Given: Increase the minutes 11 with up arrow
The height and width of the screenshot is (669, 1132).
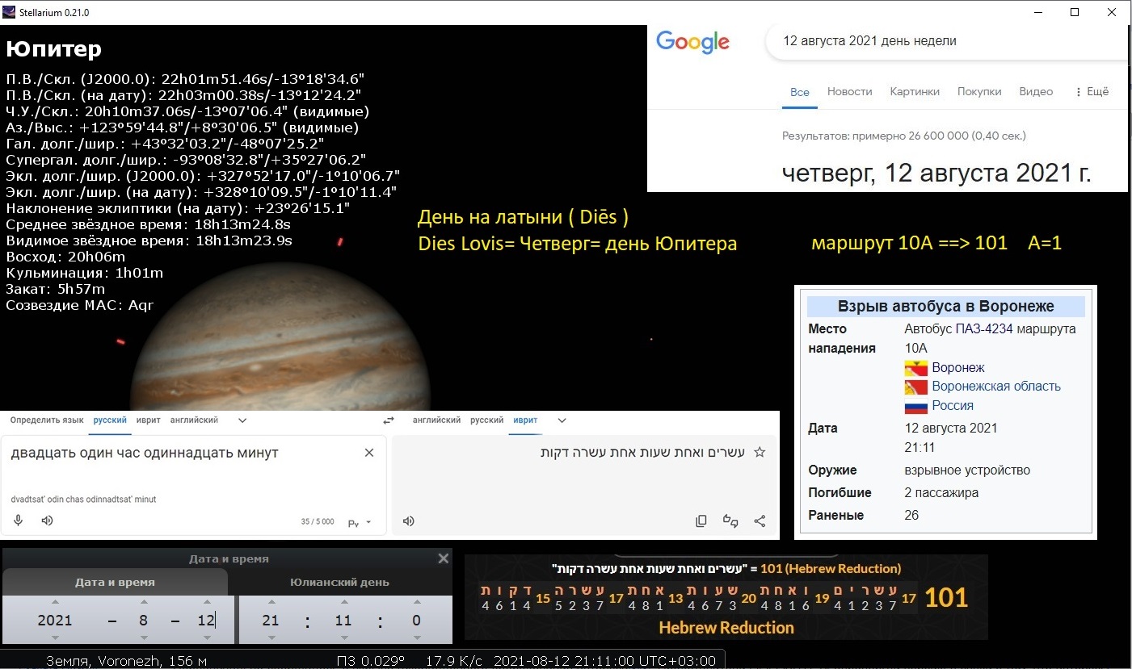Looking at the screenshot, I should coord(344,601).
